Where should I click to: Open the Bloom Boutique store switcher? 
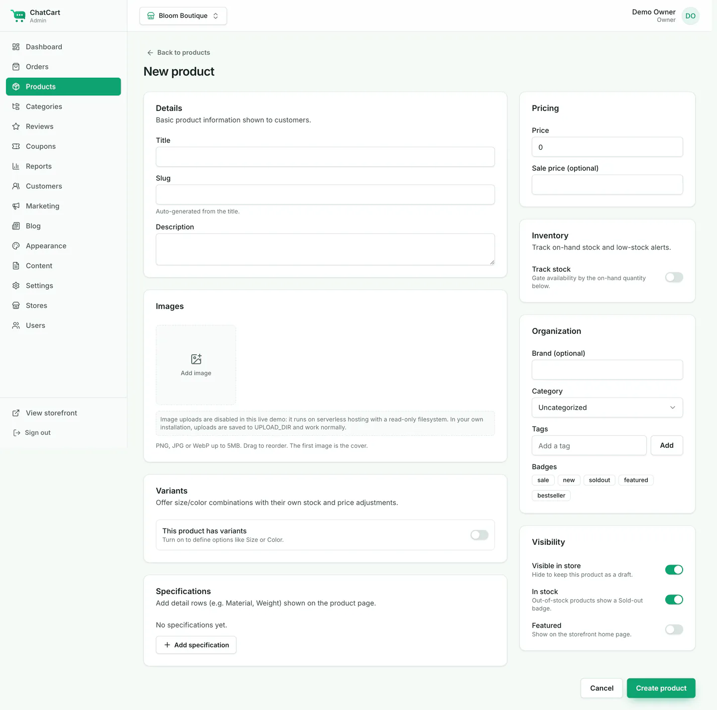[183, 16]
